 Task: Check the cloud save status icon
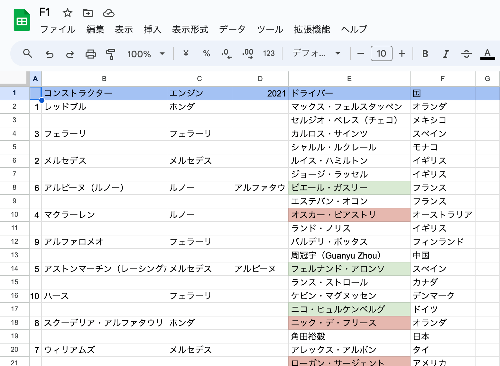(x=109, y=13)
